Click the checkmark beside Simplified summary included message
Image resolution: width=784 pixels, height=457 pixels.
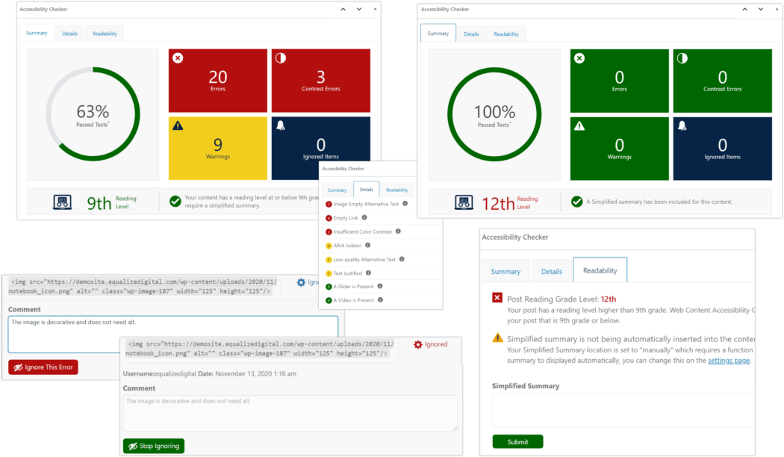[577, 202]
